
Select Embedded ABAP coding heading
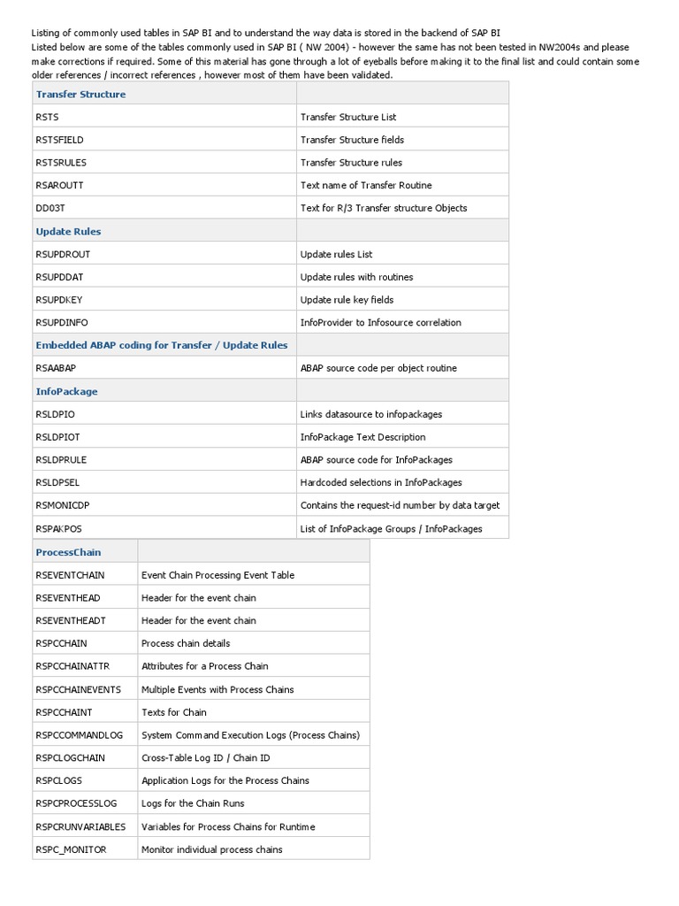point(162,345)
